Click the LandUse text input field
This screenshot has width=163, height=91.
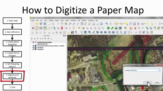pos(145,70)
